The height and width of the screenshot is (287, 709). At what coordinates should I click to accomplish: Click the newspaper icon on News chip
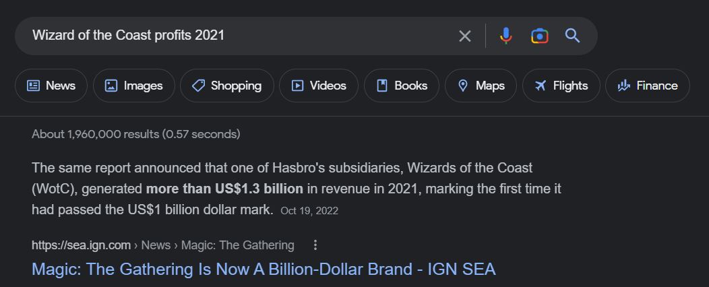[33, 86]
